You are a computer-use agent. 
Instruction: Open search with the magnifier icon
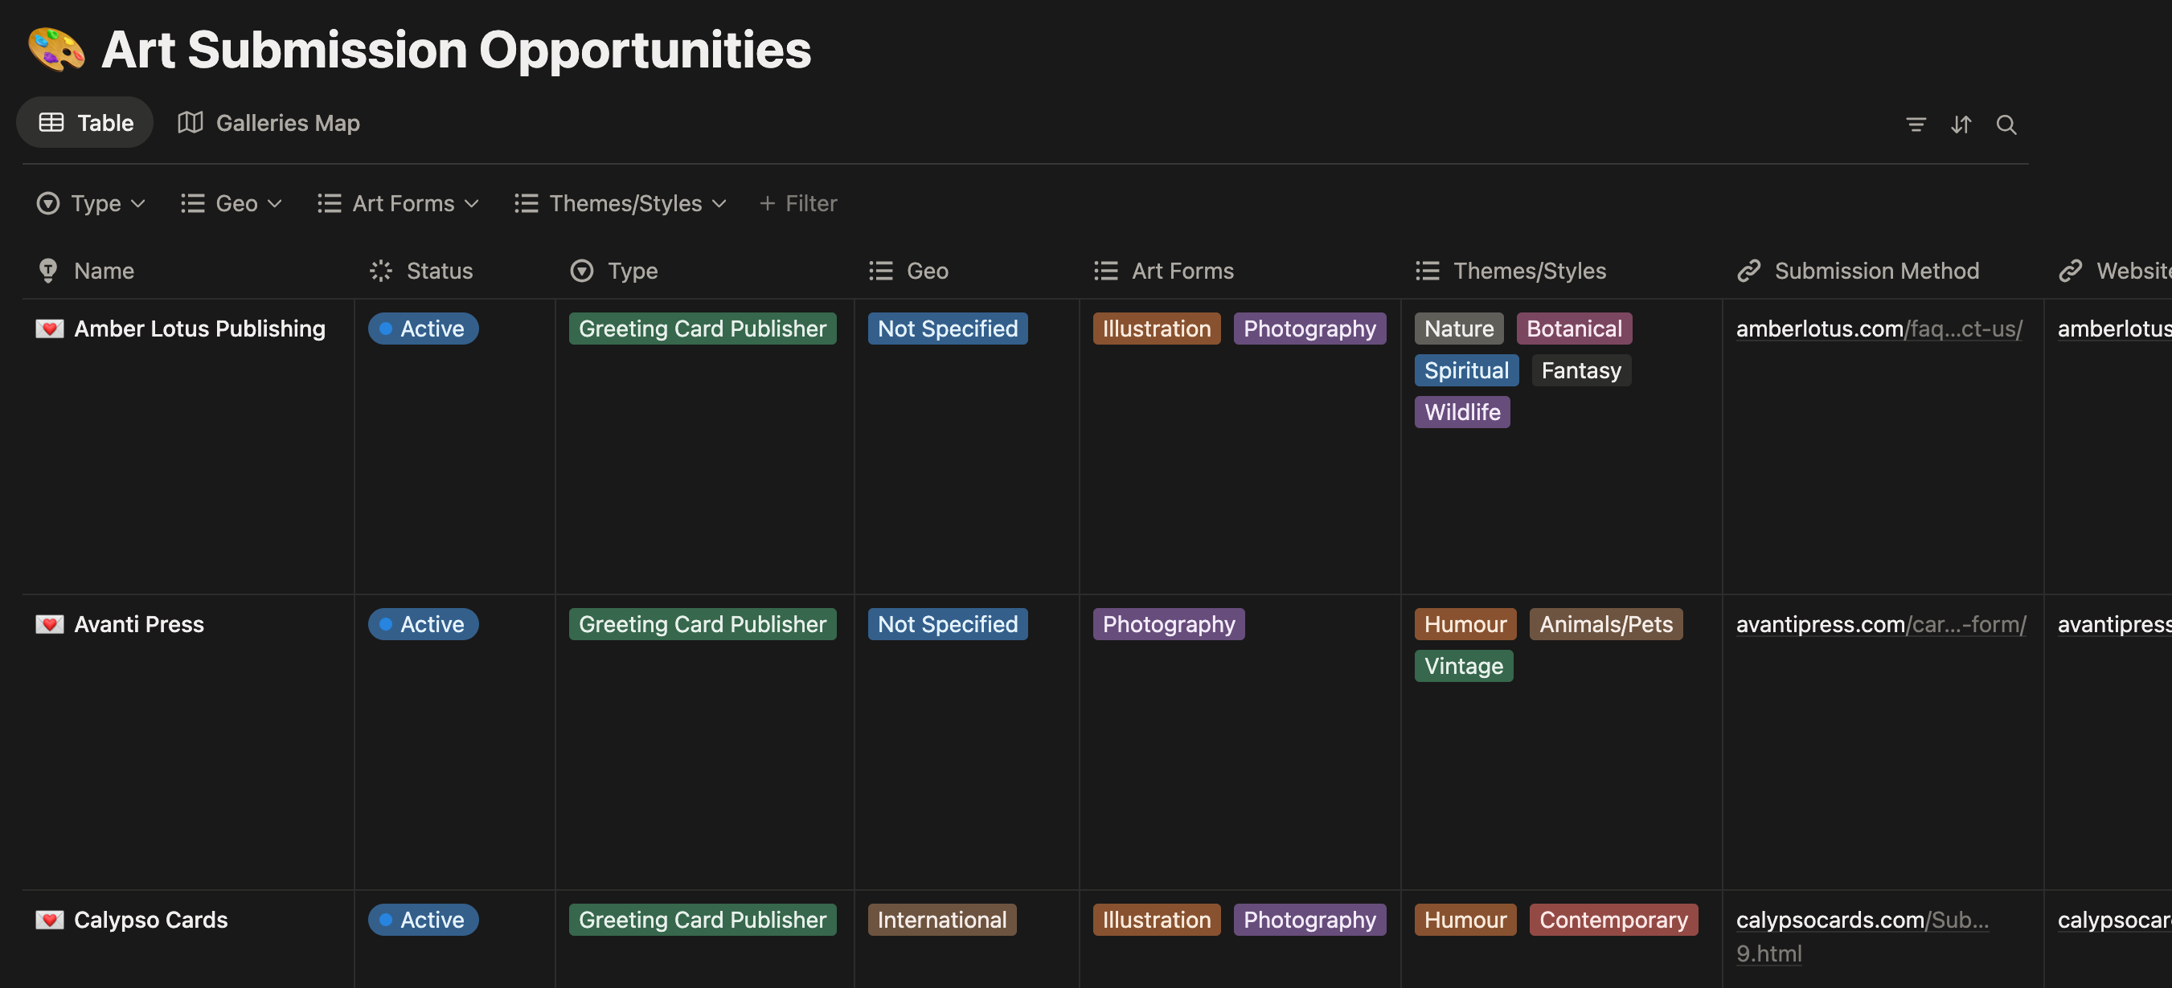point(2006,125)
